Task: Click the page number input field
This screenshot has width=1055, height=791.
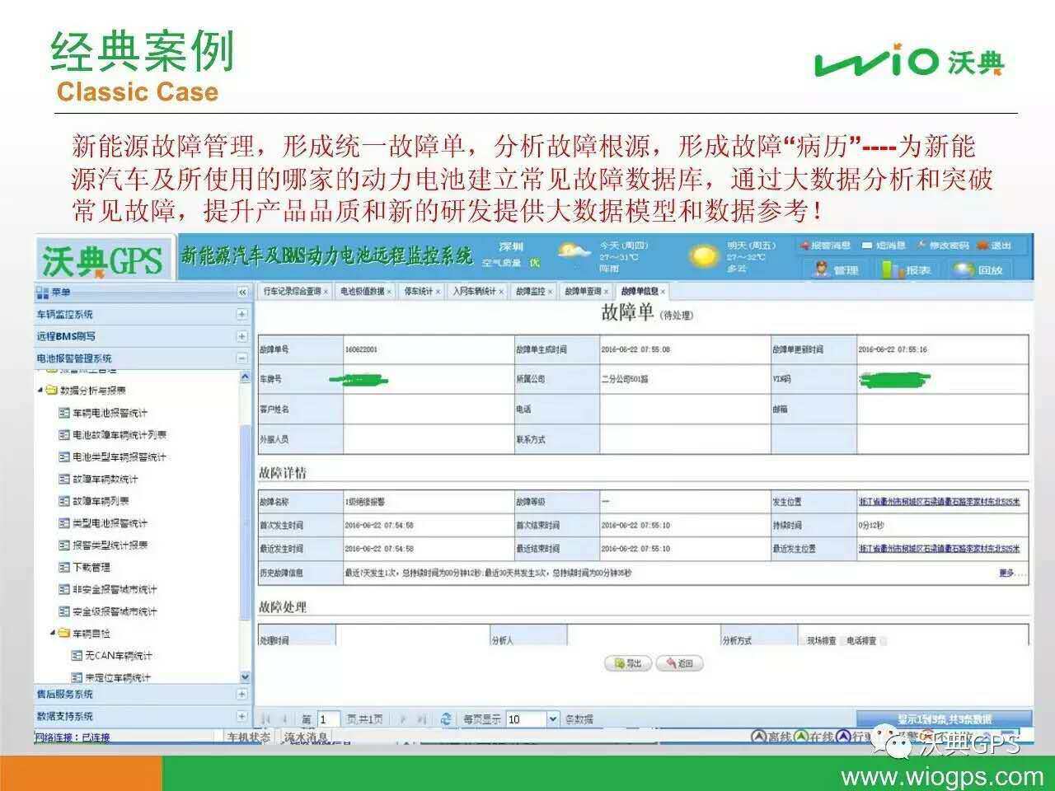Action: coord(329,719)
